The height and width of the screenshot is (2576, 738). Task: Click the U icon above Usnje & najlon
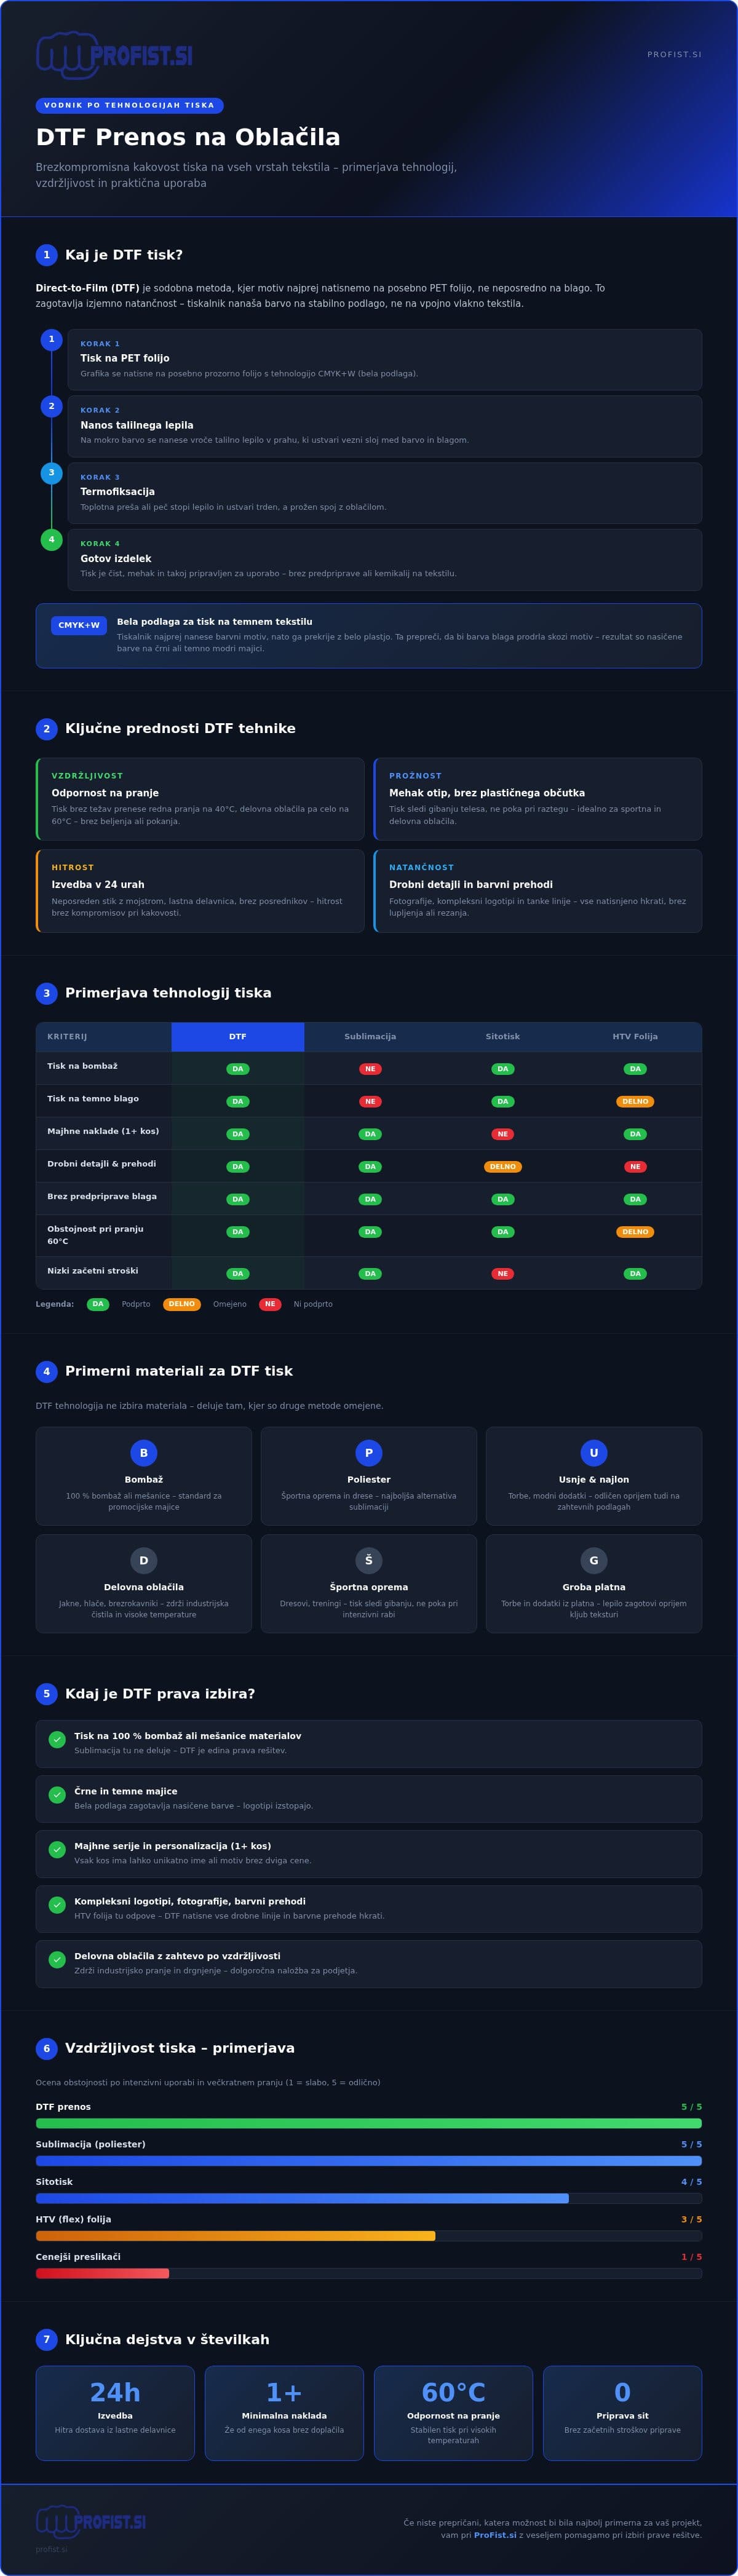click(594, 1453)
